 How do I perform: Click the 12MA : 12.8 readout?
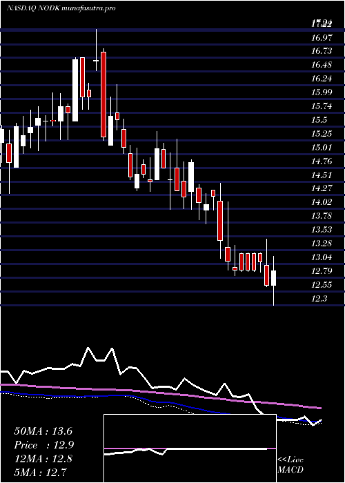coord(43,459)
